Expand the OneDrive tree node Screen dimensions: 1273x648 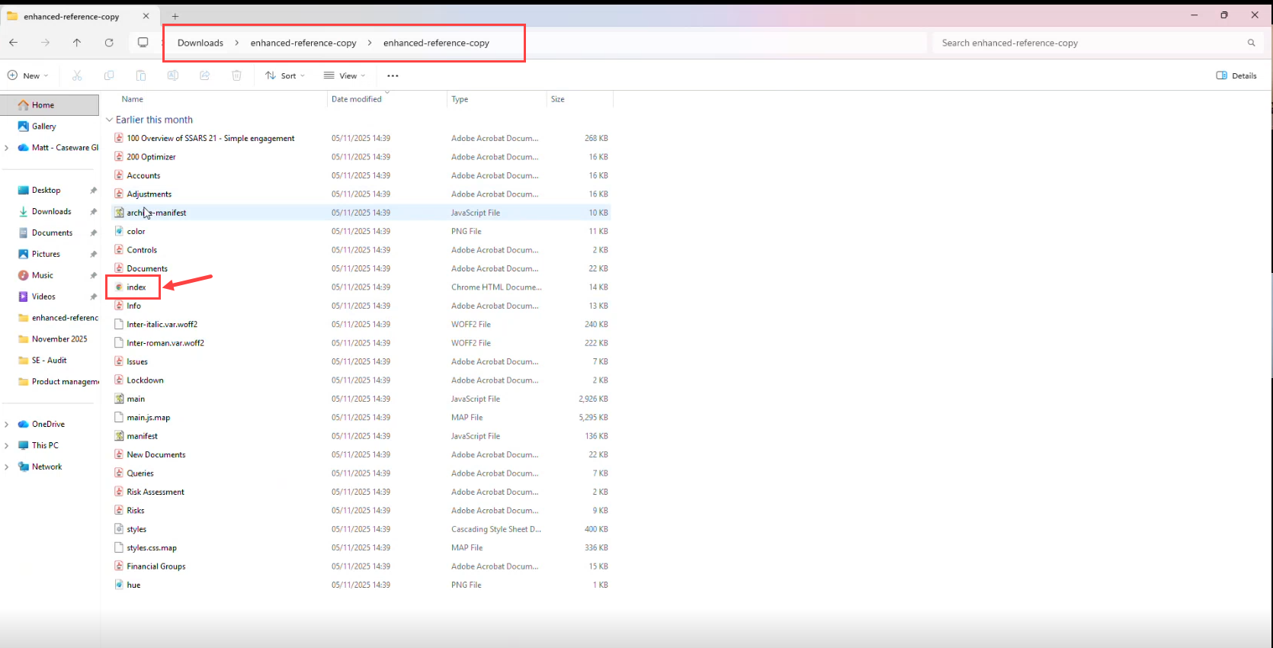click(7, 424)
